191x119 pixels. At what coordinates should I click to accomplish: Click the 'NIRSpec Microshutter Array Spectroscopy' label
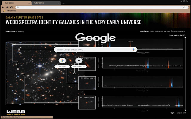(162, 31)
